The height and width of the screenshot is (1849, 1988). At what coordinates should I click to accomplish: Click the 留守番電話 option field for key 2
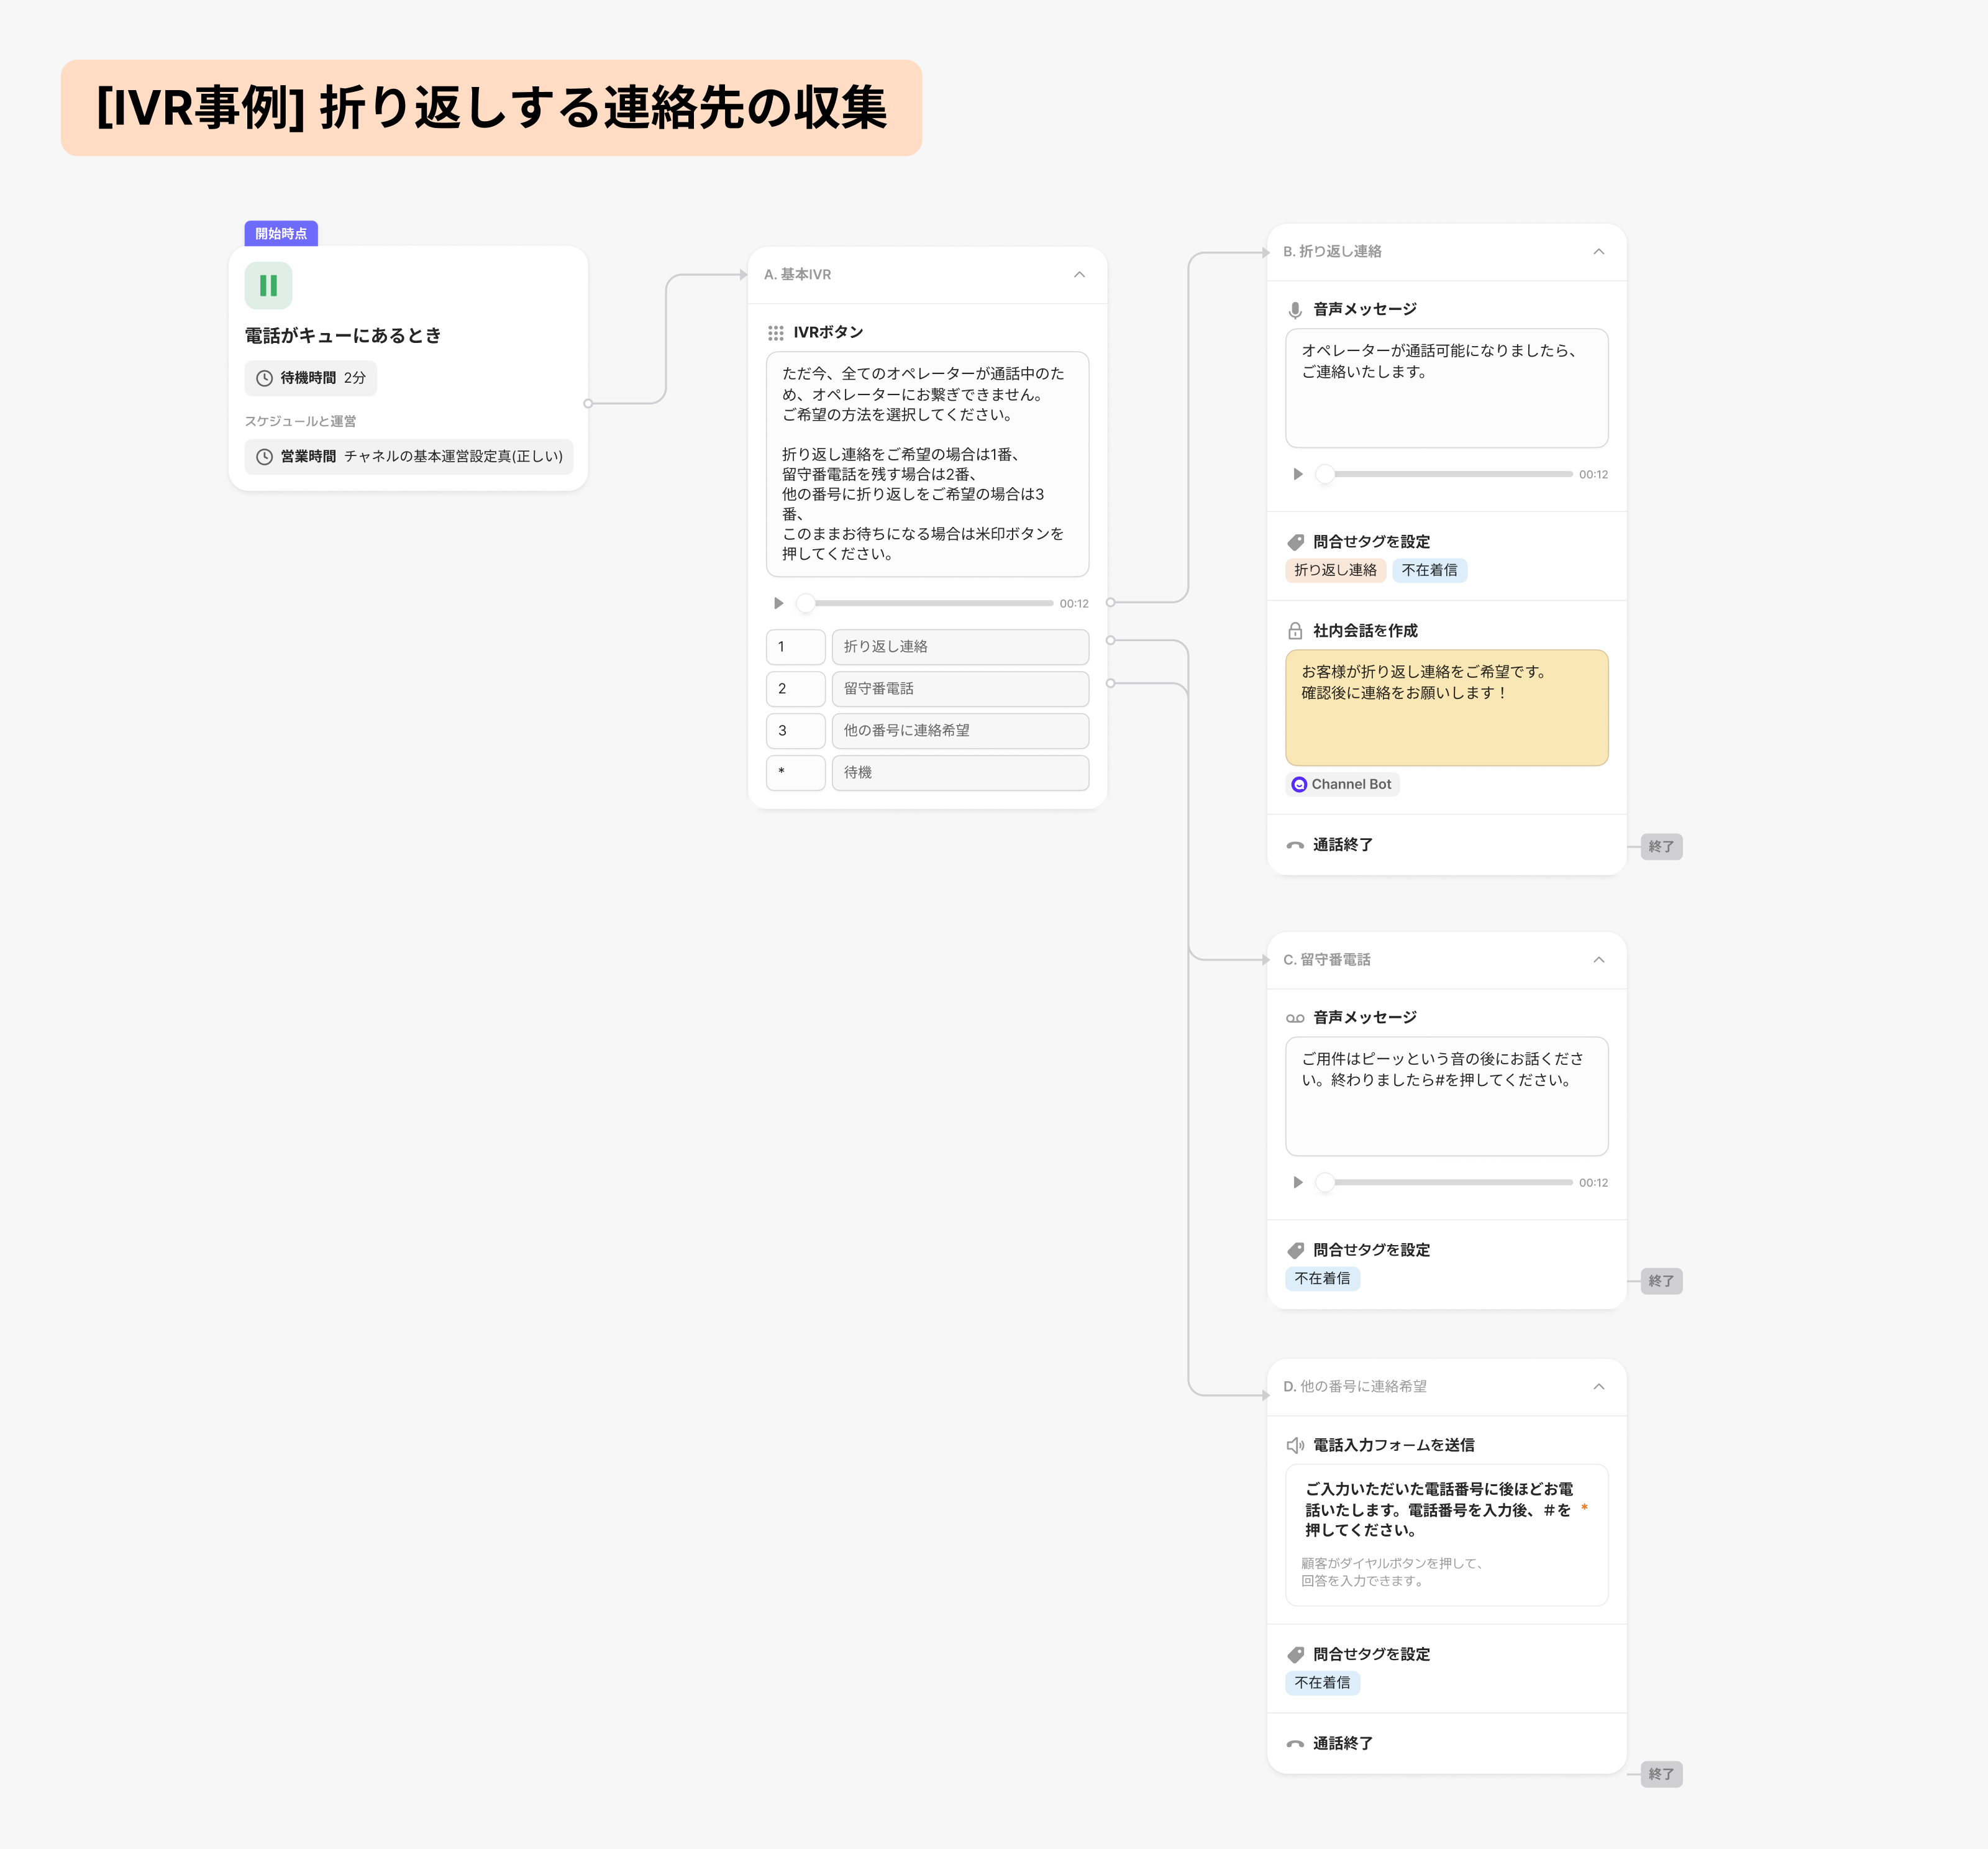pos(959,689)
